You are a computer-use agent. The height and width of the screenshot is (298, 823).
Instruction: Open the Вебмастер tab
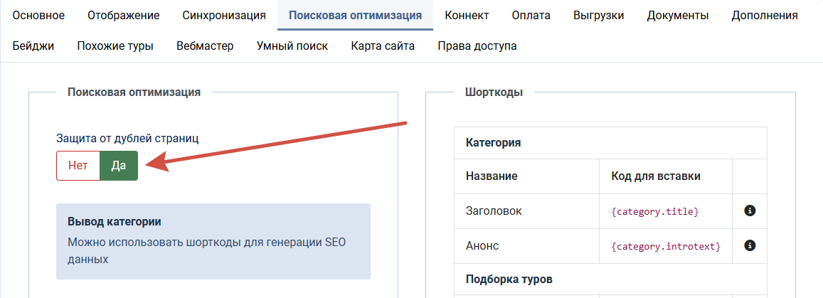coord(206,46)
